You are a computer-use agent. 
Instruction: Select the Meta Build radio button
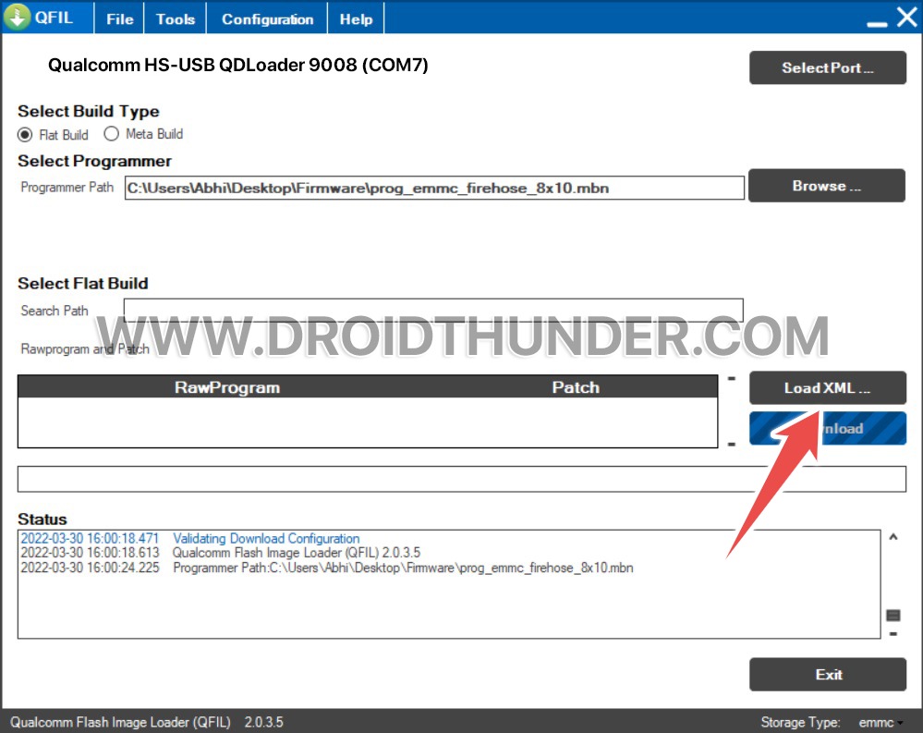pos(111,133)
